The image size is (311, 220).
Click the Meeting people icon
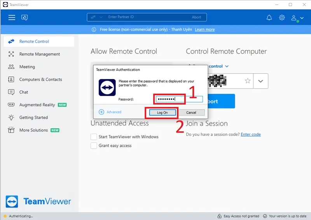pos(11,67)
